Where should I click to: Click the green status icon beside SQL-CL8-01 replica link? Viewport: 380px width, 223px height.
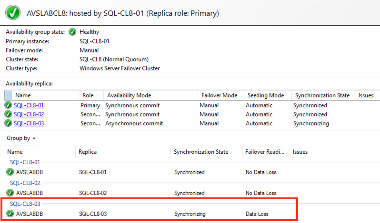point(8,105)
